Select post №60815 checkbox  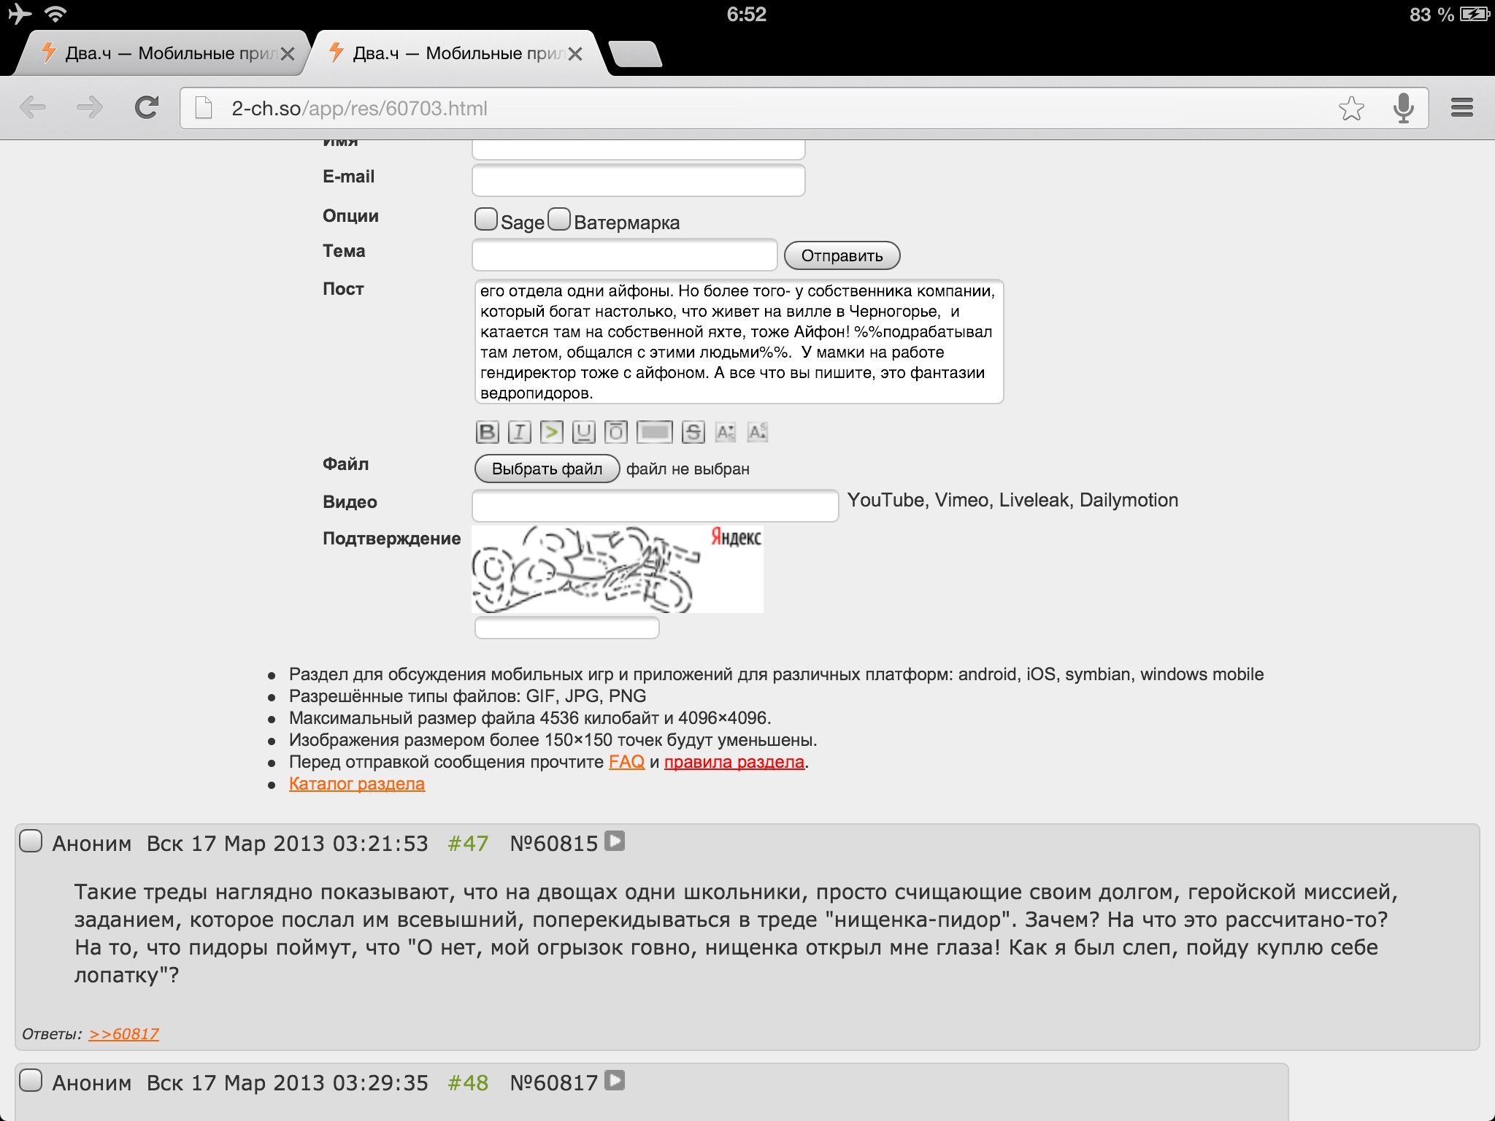[x=31, y=841]
